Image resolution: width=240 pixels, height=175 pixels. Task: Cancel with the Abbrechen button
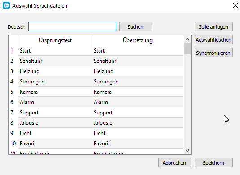(175, 163)
